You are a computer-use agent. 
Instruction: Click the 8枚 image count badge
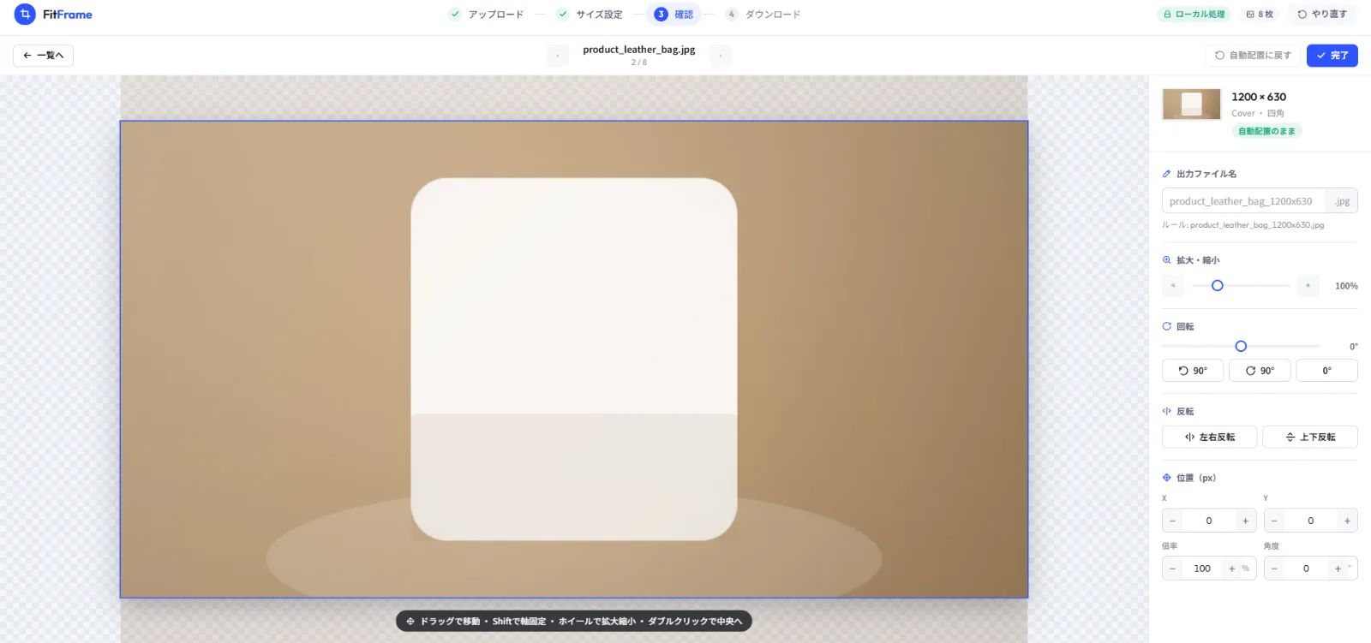coord(1260,15)
